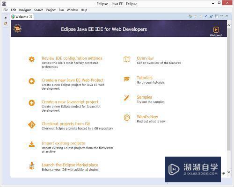Toggle the customize page layout icon
The height and width of the screenshot is (187, 234).
(217, 16)
